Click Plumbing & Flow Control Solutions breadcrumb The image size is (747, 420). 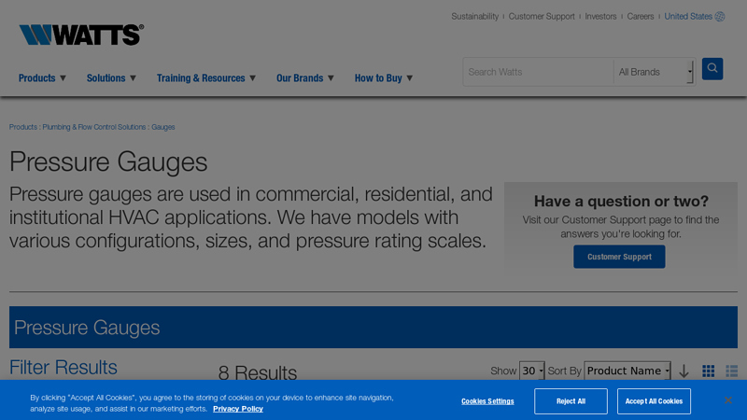click(x=94, y=127)
